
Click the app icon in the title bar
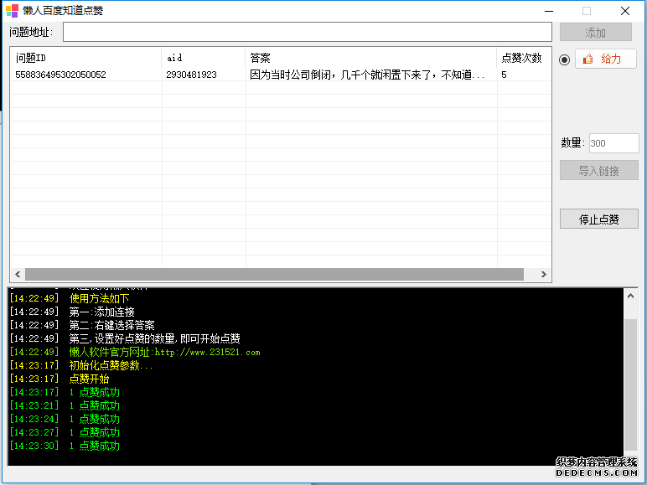(12, 11)
